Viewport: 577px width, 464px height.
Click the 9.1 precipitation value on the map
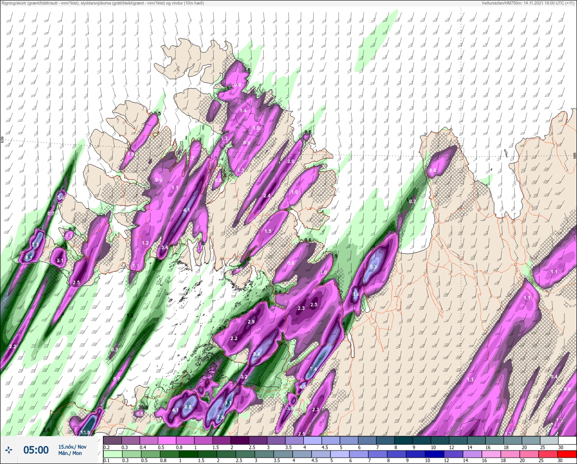(228, 403)
